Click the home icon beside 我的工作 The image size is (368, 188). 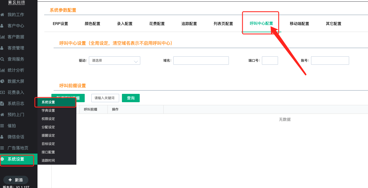click(2, 15)
